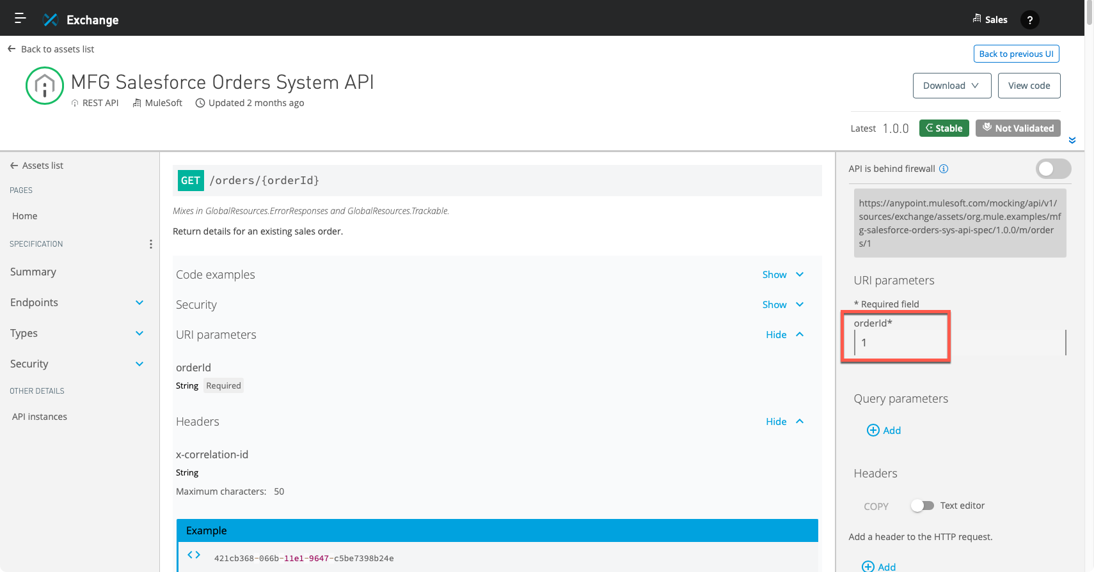Viewport: 1094px width, 572px height.
Task: Add a query parameter
Action: (x=884, y=430)
